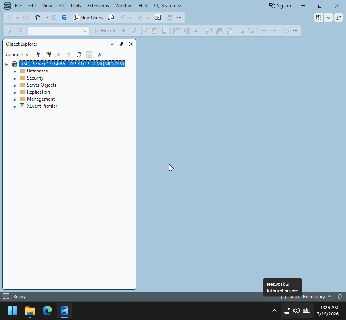Open File Explorer from the taskbar
The image size is (346, 320).
point(30,311)
